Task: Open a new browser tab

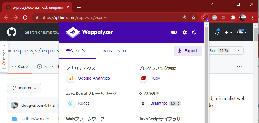Action: pyautogui.click(x=79, y=7)
